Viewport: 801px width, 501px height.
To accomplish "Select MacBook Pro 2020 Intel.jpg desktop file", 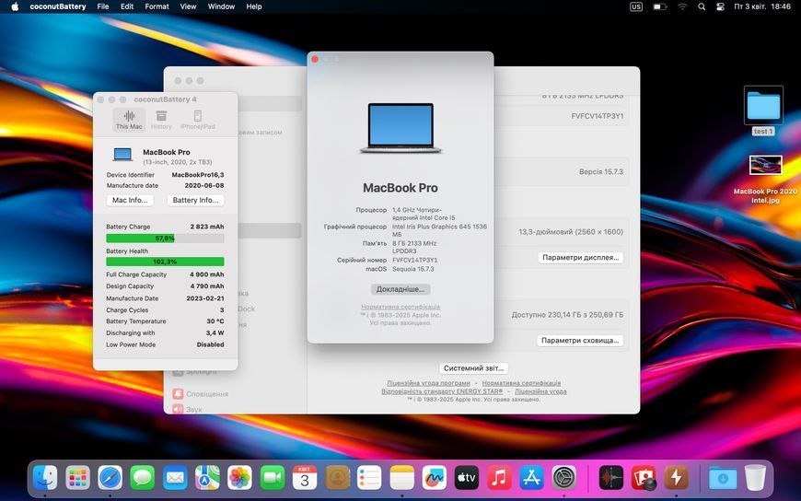I will point(765,179).
